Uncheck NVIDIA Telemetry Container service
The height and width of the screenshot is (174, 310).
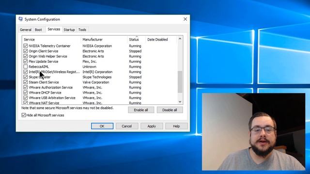(25, 46)
